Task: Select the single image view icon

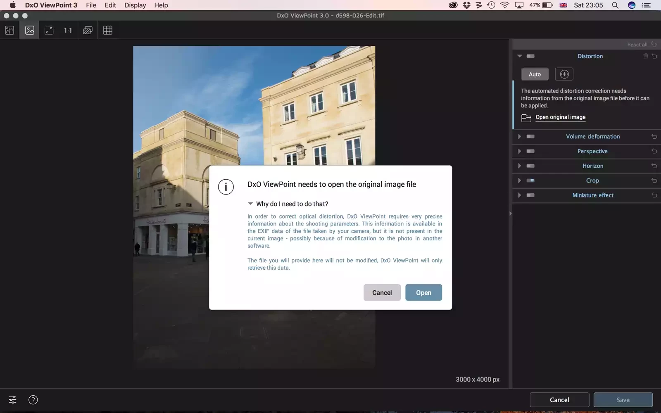Action: (x=30, y=30)
